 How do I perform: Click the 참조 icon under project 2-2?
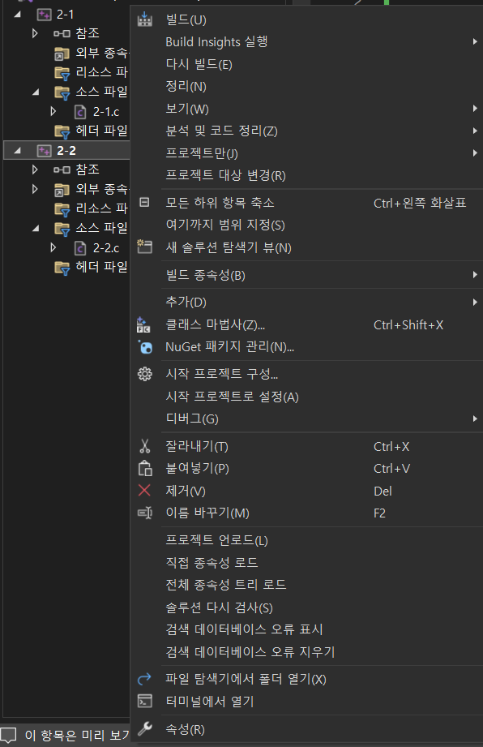pyautogui.click(x=62, y=170)
